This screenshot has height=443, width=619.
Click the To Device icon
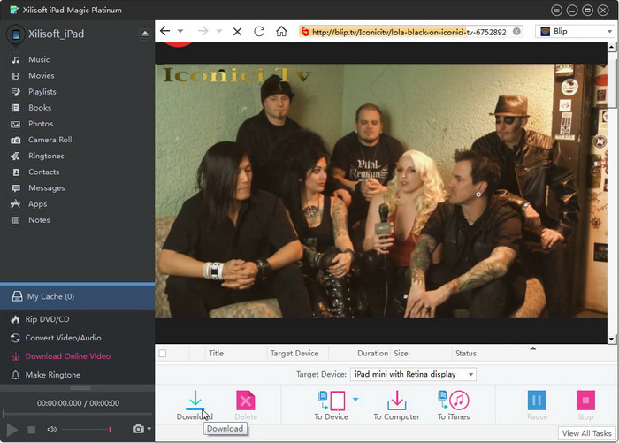332,403
